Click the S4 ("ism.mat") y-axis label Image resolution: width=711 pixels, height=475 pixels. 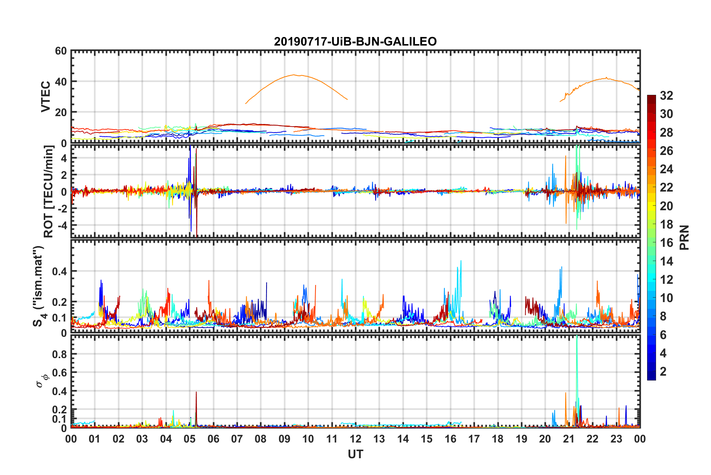tap(40, 286)
